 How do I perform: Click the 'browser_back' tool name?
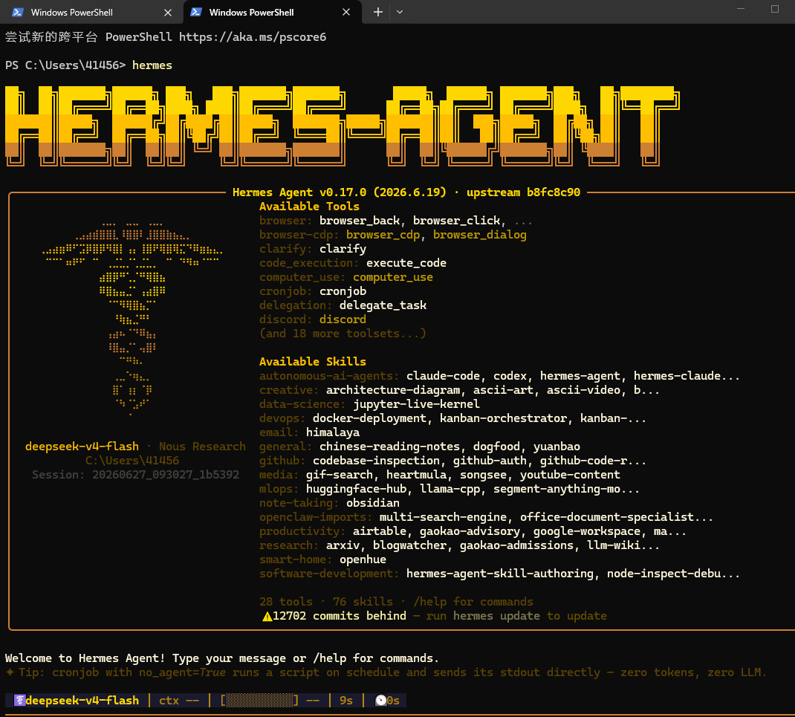pos(360,221)
